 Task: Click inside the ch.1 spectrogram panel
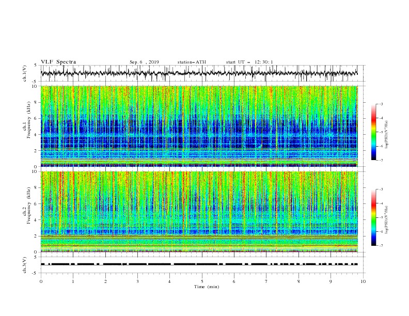[199, 126]
